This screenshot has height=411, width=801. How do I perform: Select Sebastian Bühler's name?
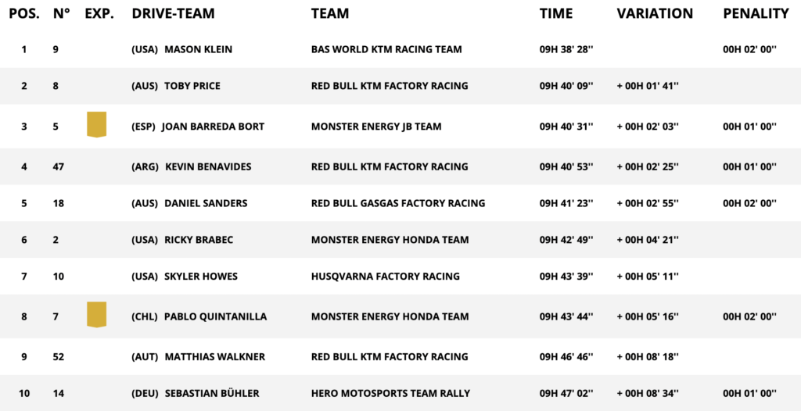coord(211,394)
